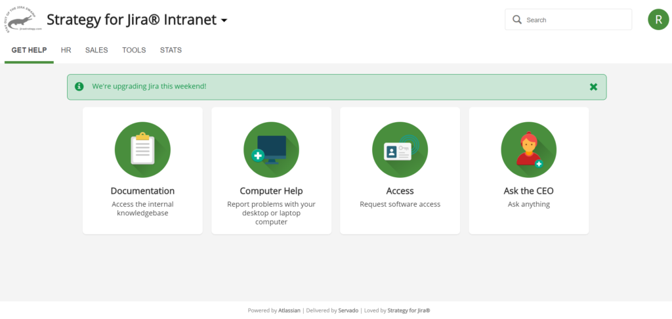Click the 'Ask anything' description
The height and width of the screenshot is (319, 672).
click(x=529, y=204)
